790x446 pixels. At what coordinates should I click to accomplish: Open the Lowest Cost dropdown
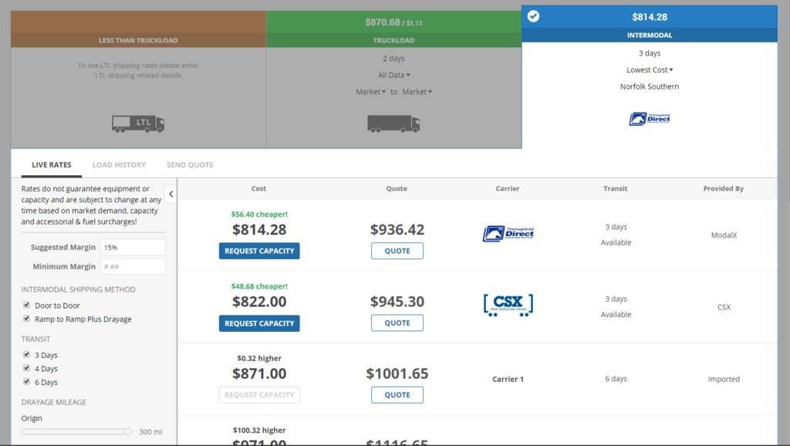pos(650,70)
